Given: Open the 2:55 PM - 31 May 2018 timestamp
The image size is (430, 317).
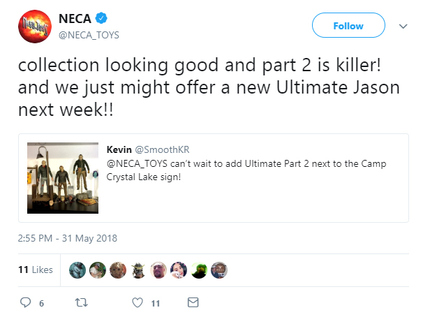Looking at the screenshot, I should pyautogui.click(x=68, y=237).
